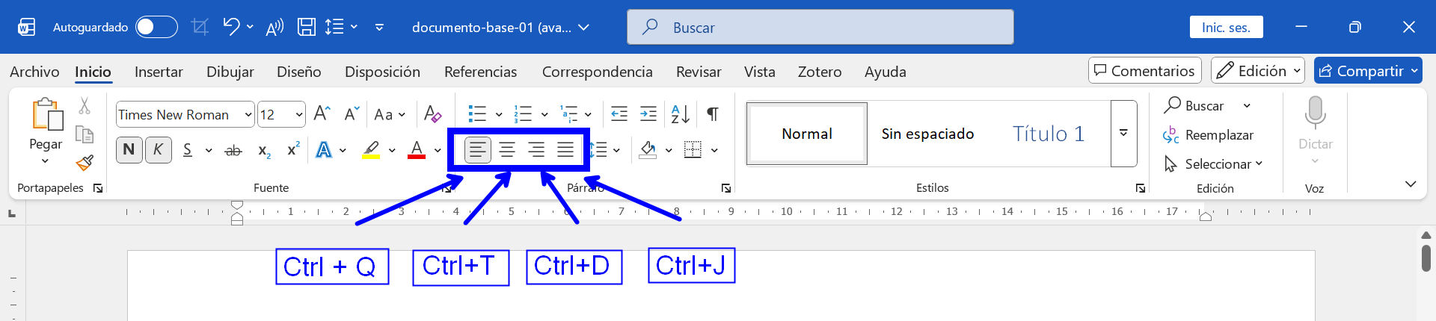
Task: Open the Diseño tab
Action: [299, 72]
